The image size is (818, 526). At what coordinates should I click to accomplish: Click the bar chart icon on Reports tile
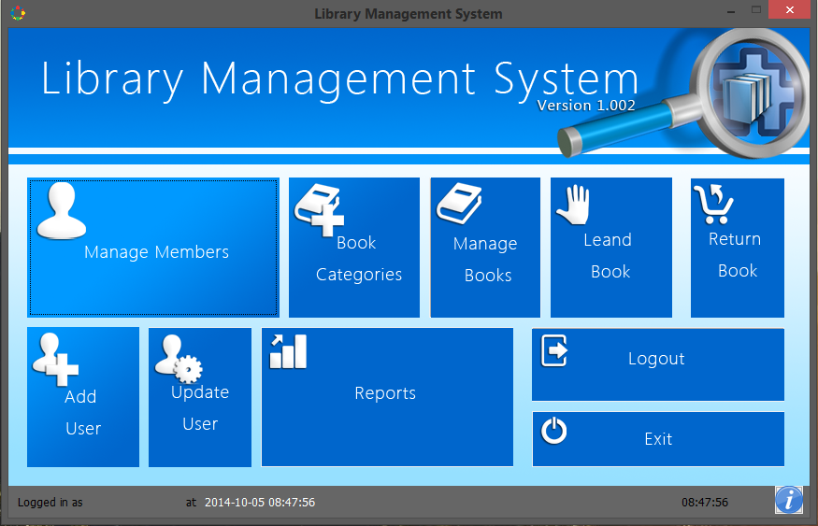(288, 352)
